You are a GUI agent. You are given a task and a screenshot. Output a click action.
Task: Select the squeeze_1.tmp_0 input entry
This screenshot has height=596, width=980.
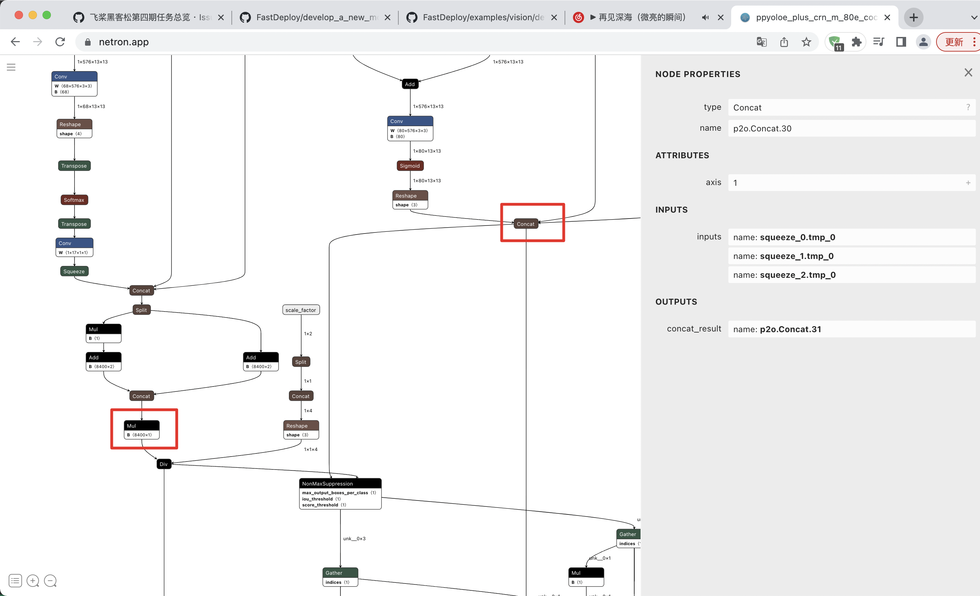[851, 256]
